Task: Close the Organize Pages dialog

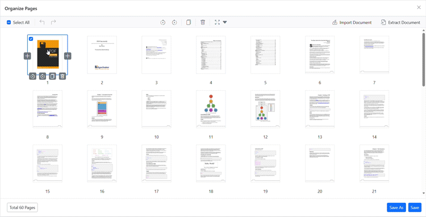Action: coord(419,7)
